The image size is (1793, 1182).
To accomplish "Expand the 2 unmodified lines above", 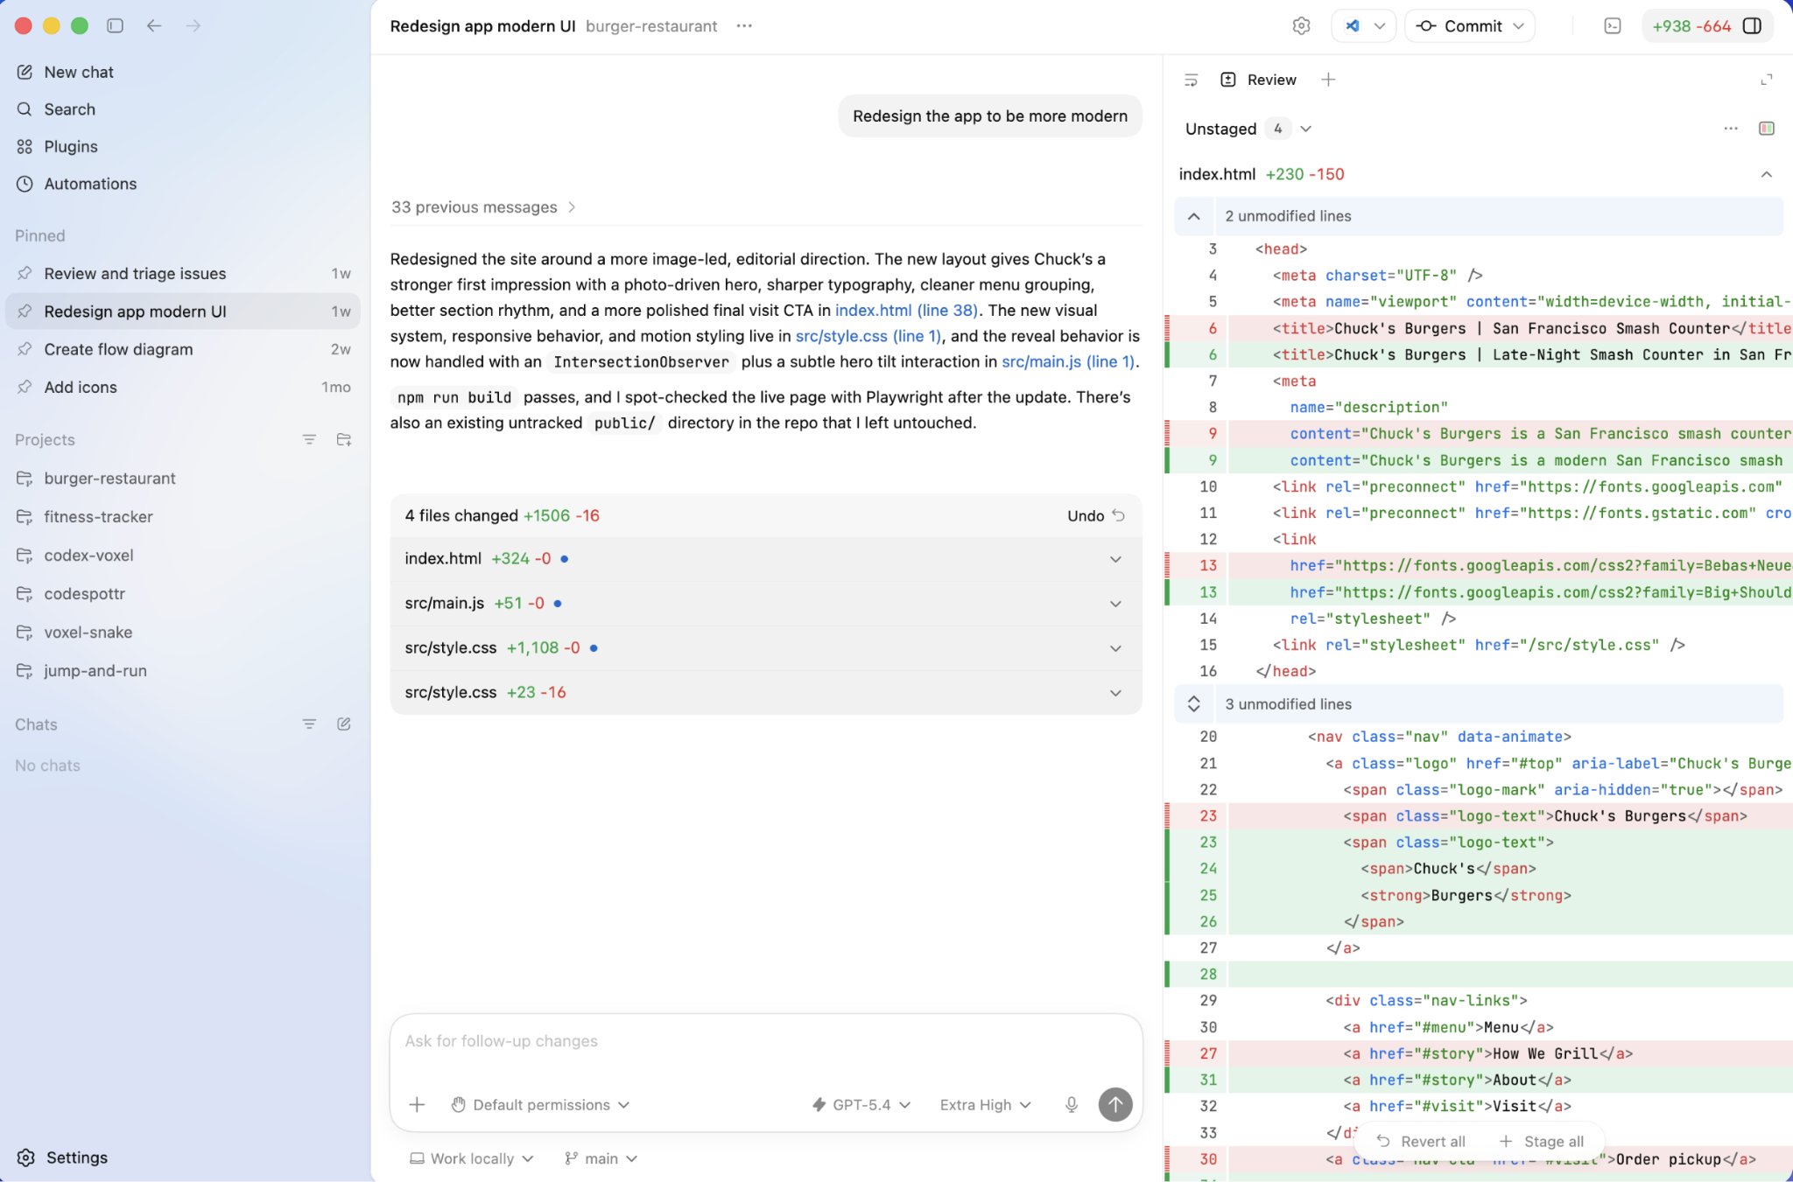I will click(1193, 216).
